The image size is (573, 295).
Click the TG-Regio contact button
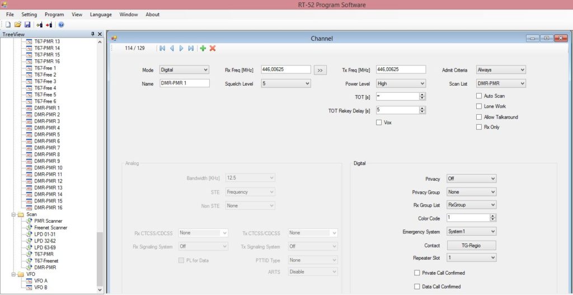[x=471, y=245]
